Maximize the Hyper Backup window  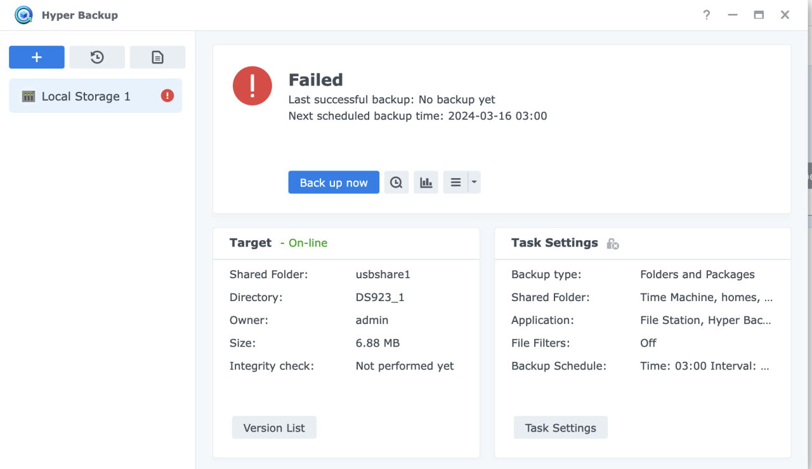pyautogui.click(x=759, y=15)
